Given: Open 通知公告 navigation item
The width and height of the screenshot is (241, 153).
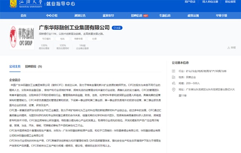Looking at the screenshot, I should [x=80, y=15].
